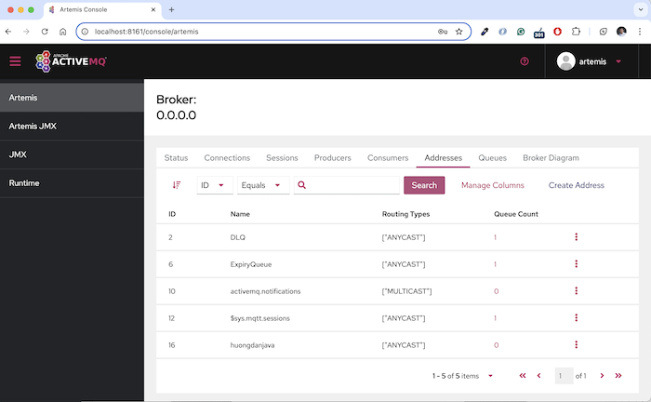Open the browser home page
The image size is (651, 402).
point(62,32)
